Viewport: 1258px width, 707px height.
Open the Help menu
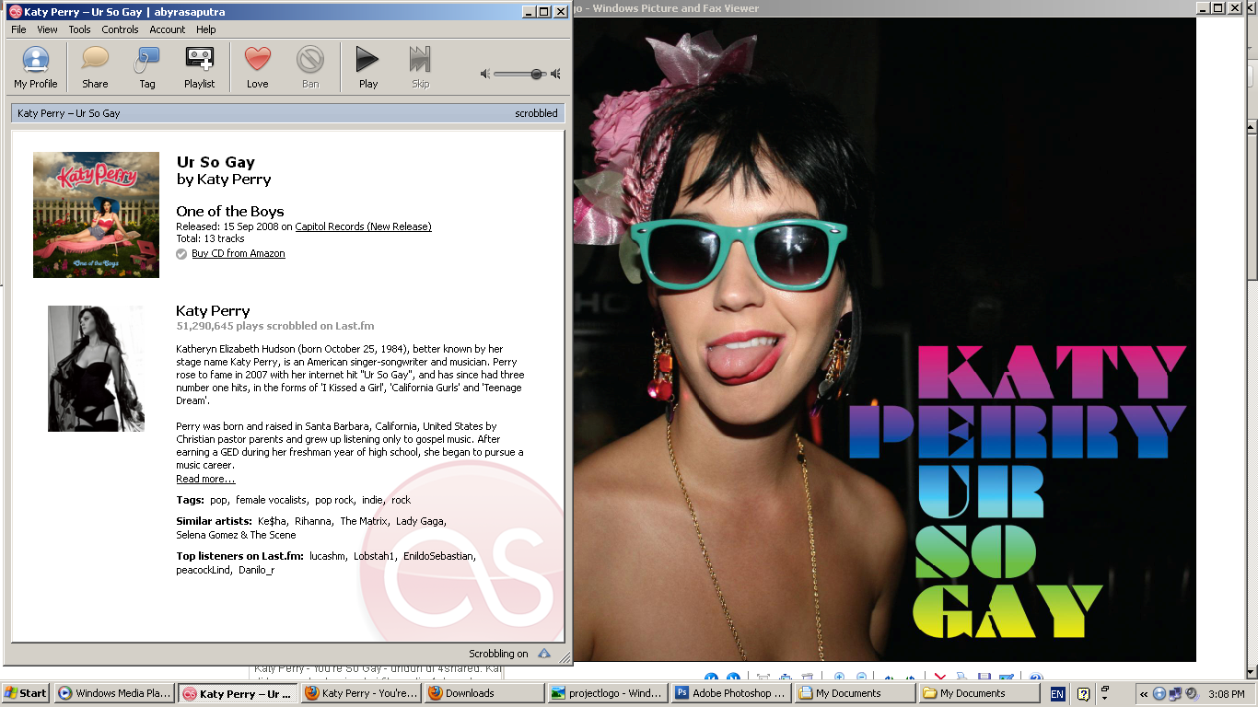pyautogui.click(x=206, y=29)
